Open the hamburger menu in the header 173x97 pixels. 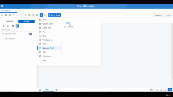(x=2, y=6)
